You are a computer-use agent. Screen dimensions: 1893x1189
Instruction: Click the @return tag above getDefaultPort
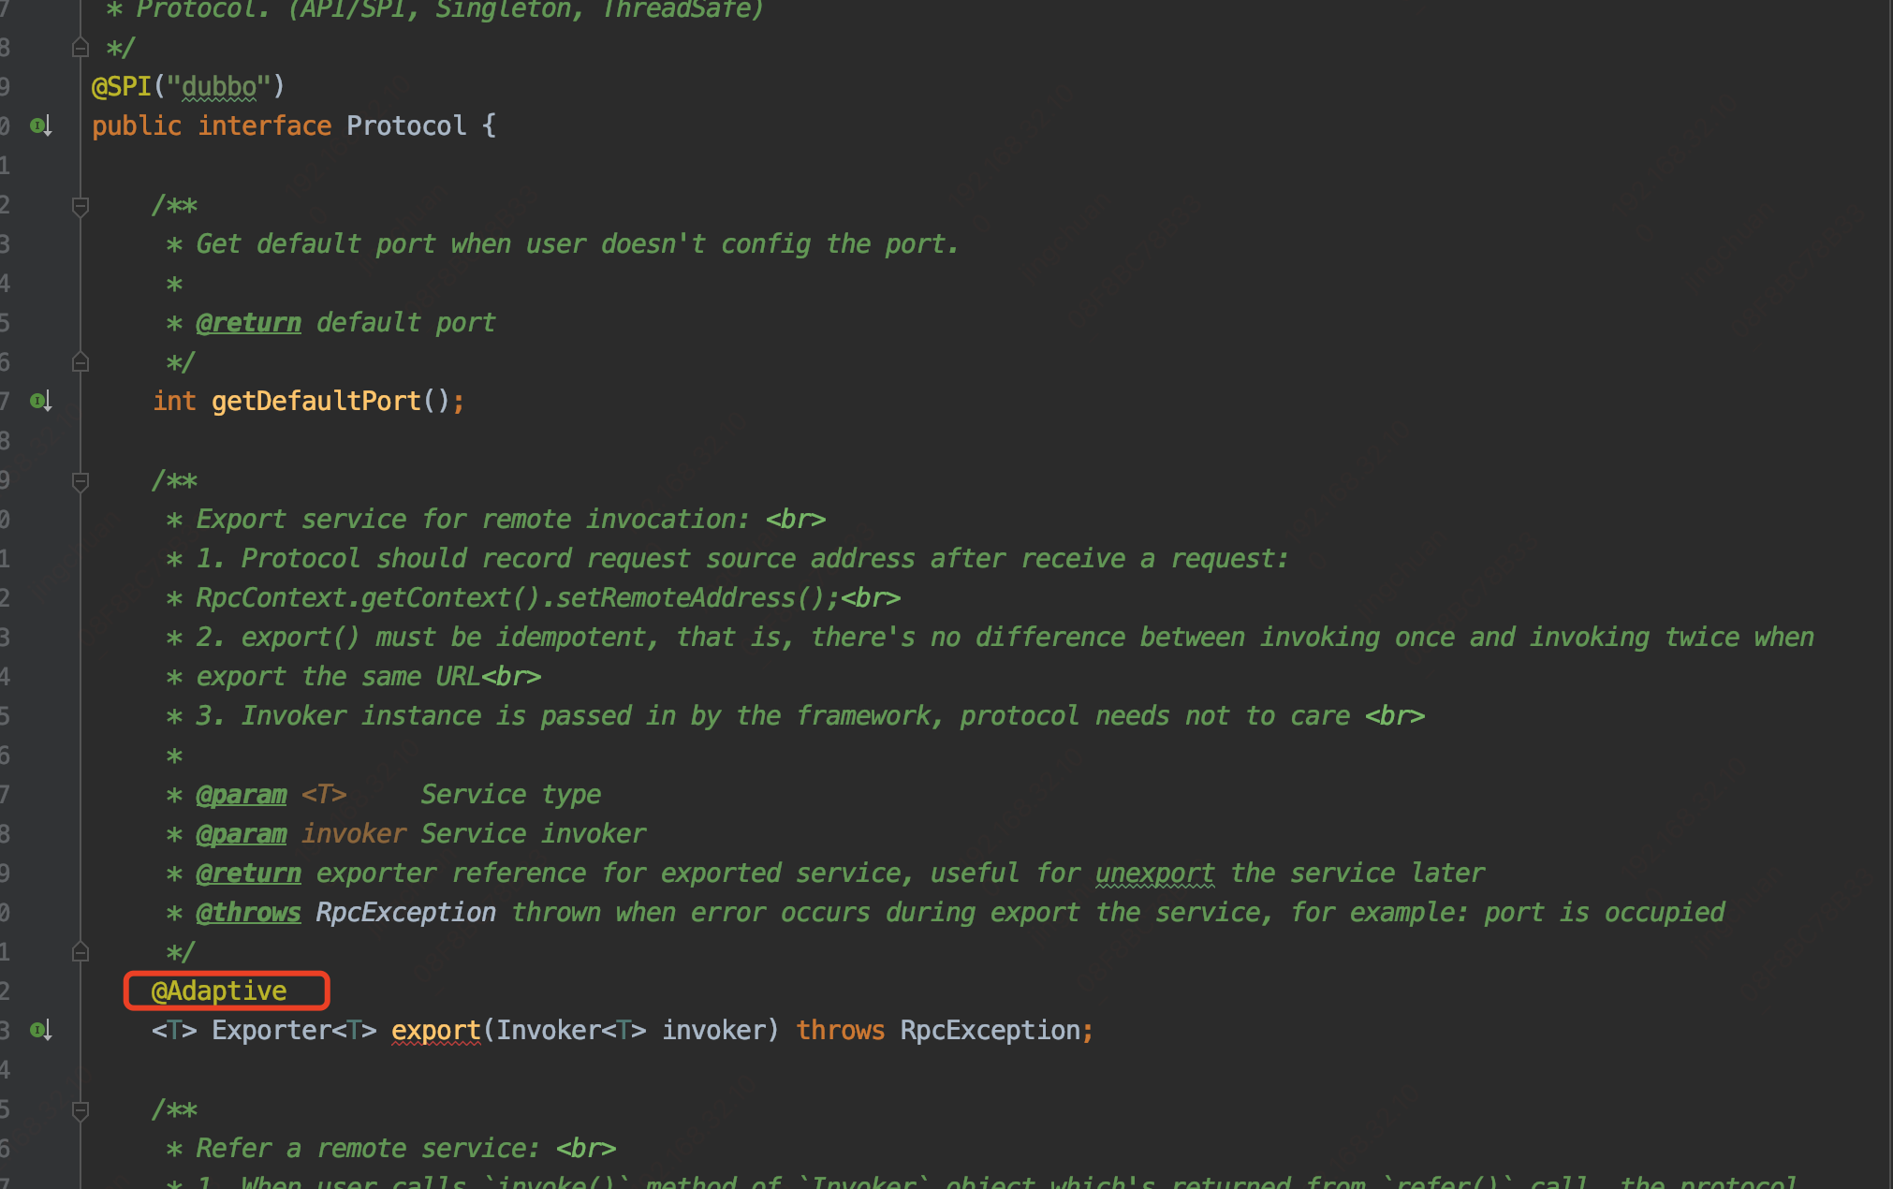coord(248,322)
